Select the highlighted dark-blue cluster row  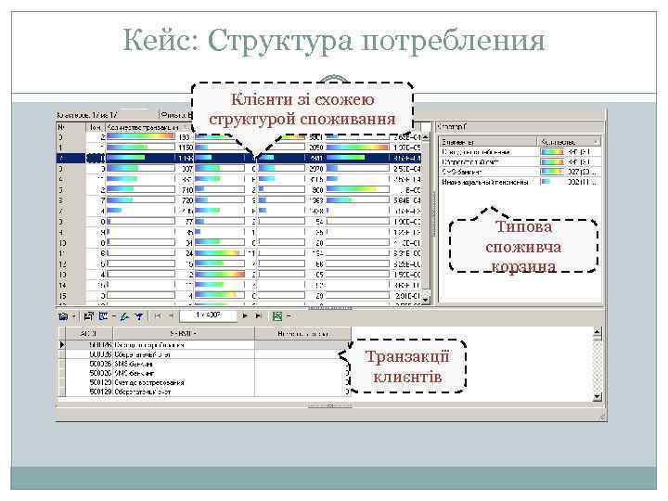(x=238, y=158)
